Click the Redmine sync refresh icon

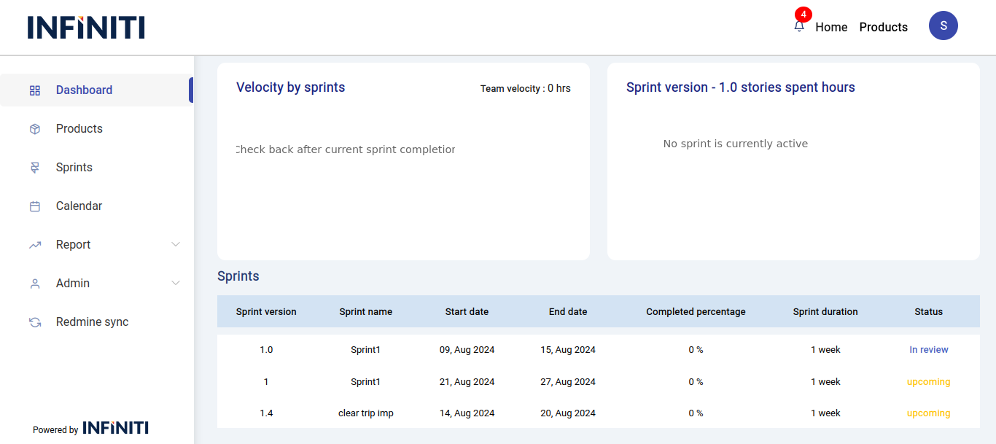click(35, 322)
